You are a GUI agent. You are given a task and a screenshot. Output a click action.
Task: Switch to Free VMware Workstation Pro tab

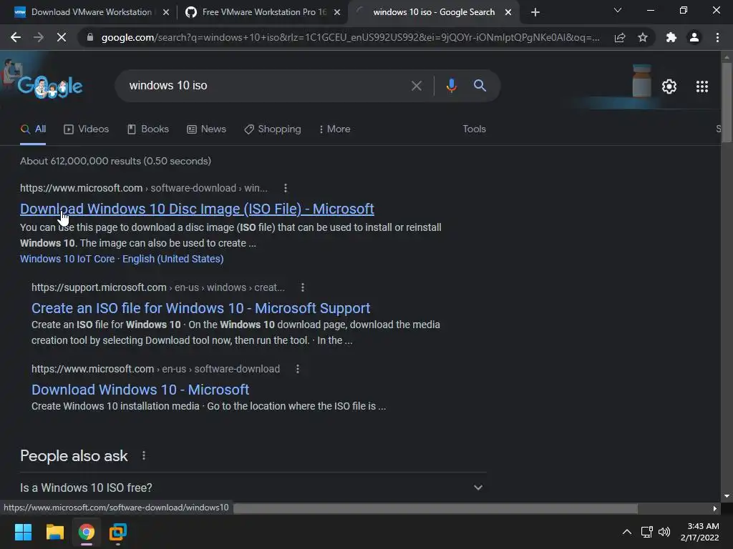pos(263,12)
